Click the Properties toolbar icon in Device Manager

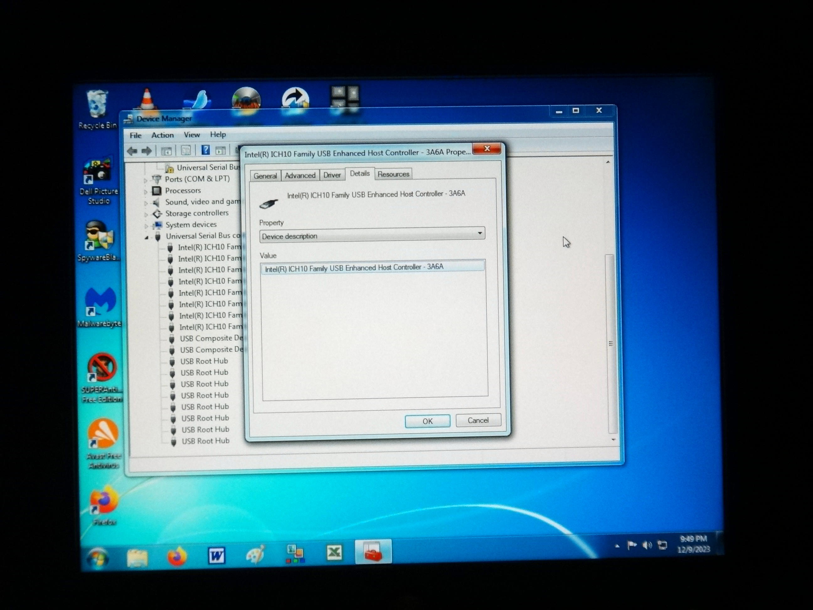[186, 150]
